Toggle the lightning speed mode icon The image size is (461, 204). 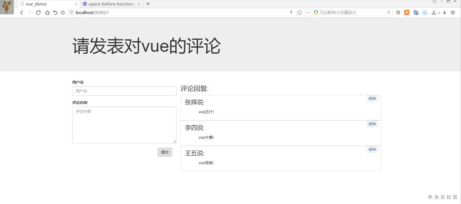(x=291, y=12)
